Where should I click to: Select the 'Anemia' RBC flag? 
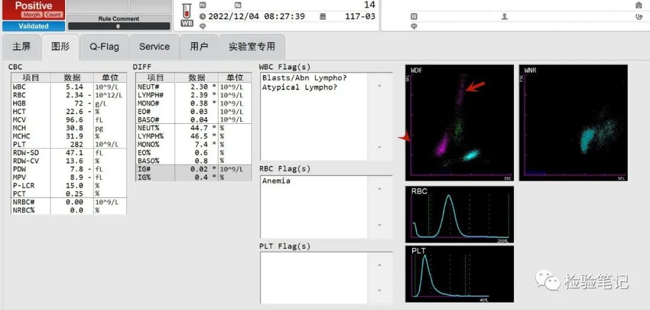[276, 181]
